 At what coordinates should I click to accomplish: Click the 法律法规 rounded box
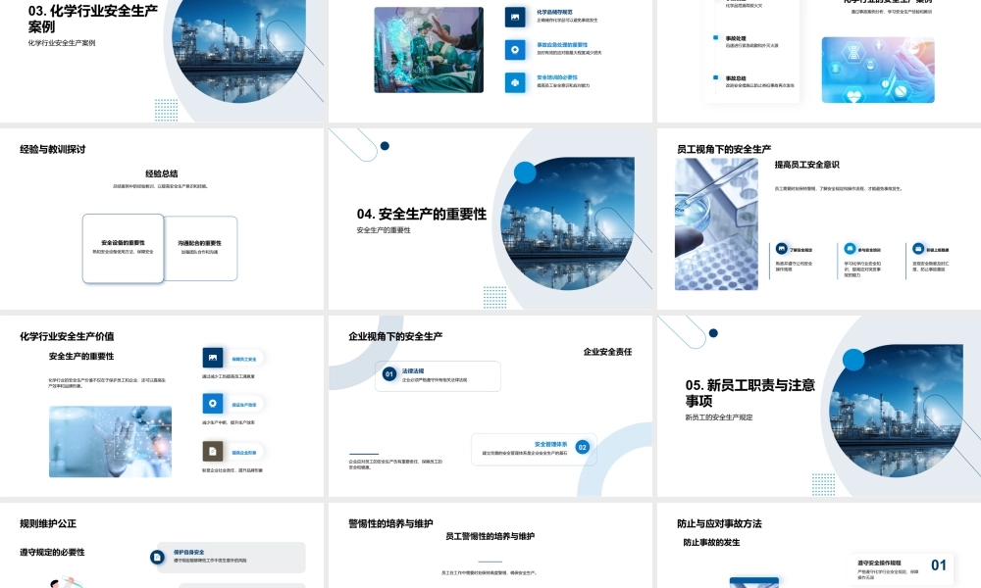(x=438, y=376)
